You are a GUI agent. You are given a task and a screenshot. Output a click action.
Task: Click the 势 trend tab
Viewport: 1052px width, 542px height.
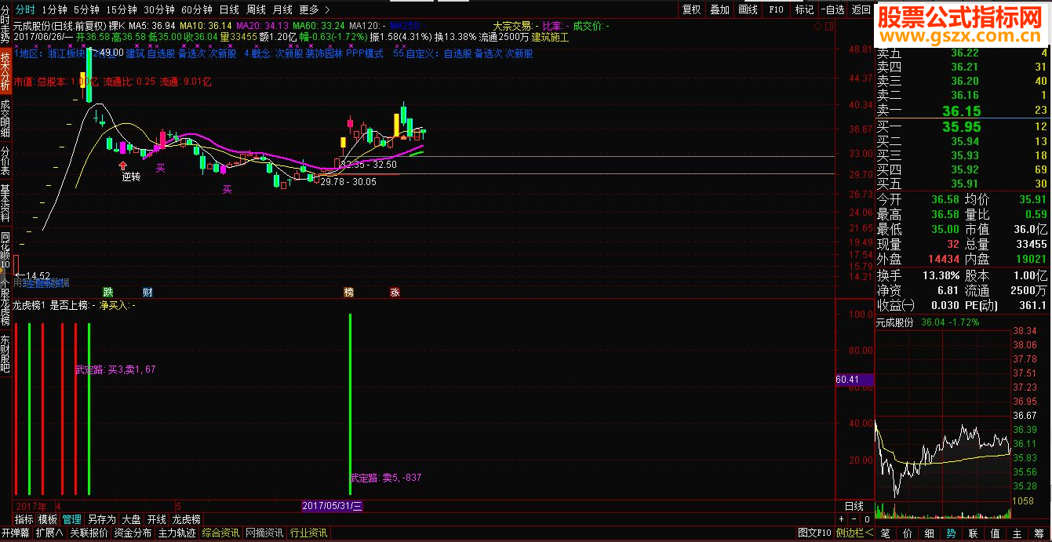(x=951, y=533)
